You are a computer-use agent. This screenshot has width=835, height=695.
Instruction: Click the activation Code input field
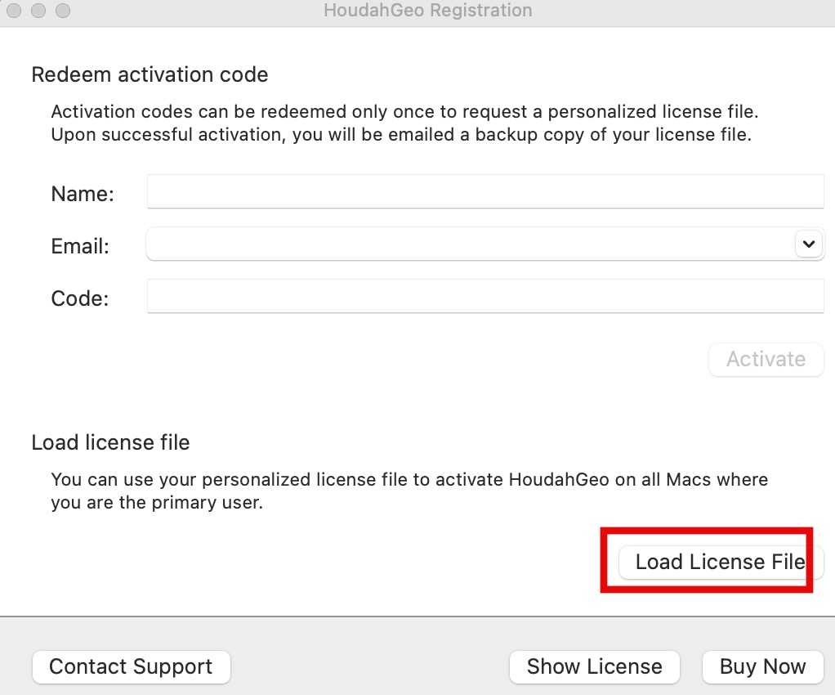click(484, 297)
